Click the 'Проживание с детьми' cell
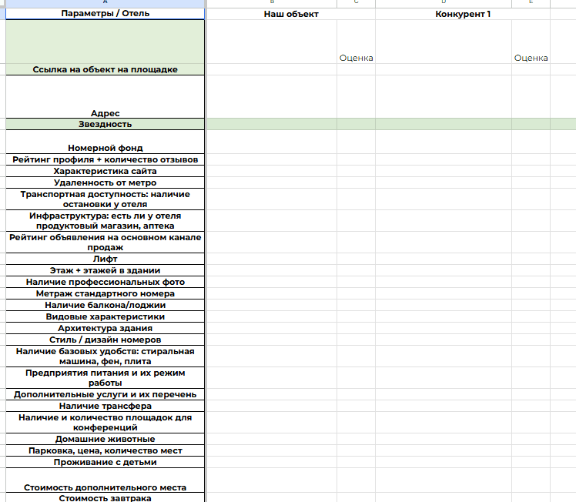The width and height of the screenshot is (576, 502). click(x=105, y=462)
